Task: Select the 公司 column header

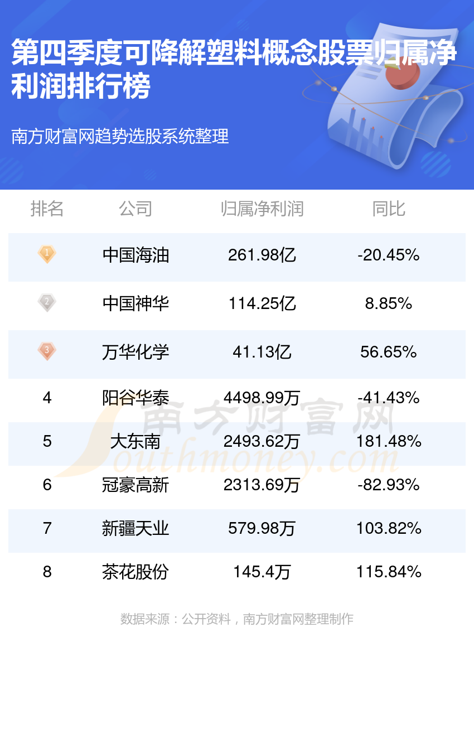Action: tap(136, 209)
